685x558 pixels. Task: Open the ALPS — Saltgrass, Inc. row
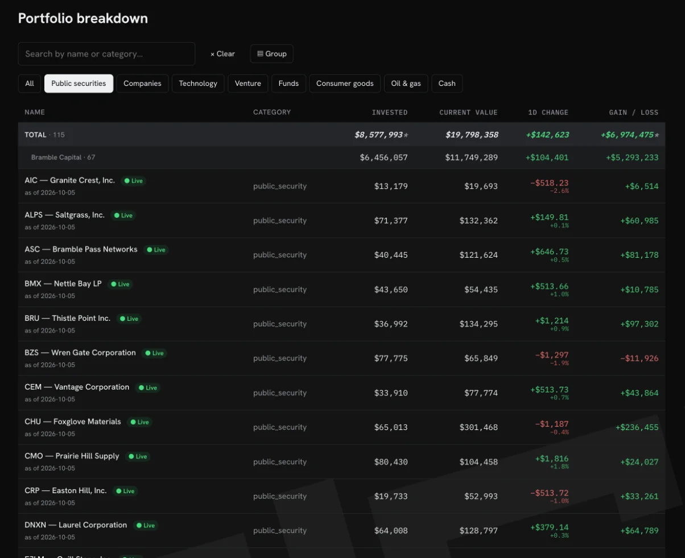point(341,221)
